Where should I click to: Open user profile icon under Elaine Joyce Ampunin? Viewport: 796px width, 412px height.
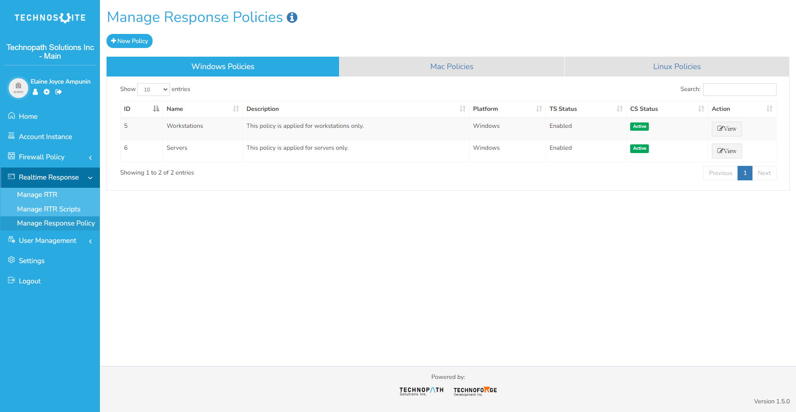pyautogui.click(x=35, y=92)
